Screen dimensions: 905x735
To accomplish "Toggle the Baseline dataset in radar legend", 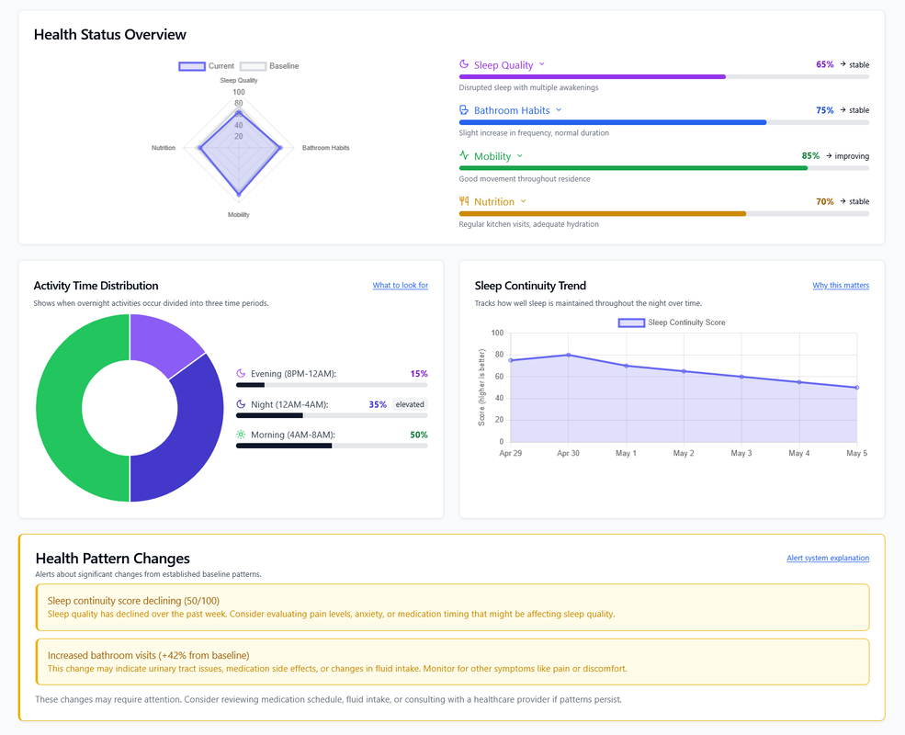I will click(269, 66).
